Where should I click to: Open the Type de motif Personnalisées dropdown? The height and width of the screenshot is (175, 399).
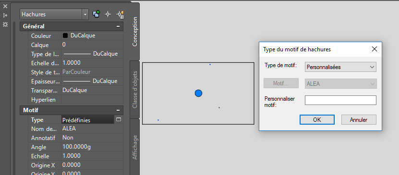340,67
